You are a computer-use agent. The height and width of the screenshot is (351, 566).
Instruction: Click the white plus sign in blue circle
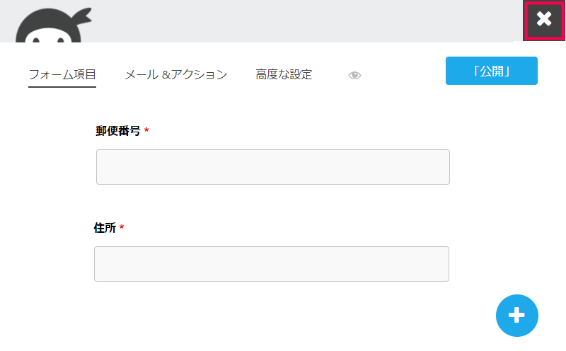(x=516, y=315)
